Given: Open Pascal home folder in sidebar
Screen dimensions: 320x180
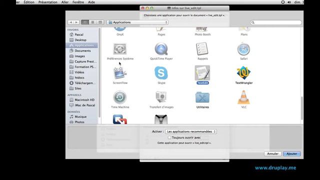Looking at the screenshot, I should [x=79, y=34].
